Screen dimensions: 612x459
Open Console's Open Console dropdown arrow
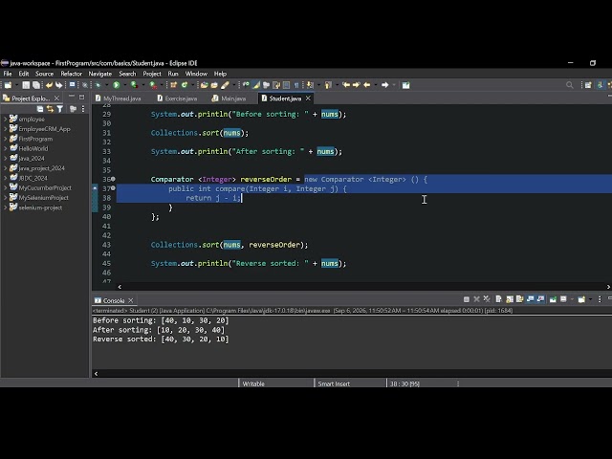pos(590,299)
